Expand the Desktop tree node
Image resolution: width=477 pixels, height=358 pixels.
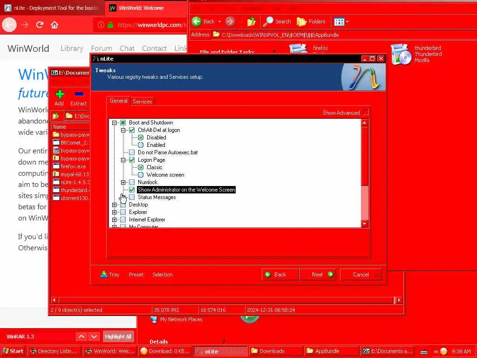pyautogui.click(x=115, y=205)
